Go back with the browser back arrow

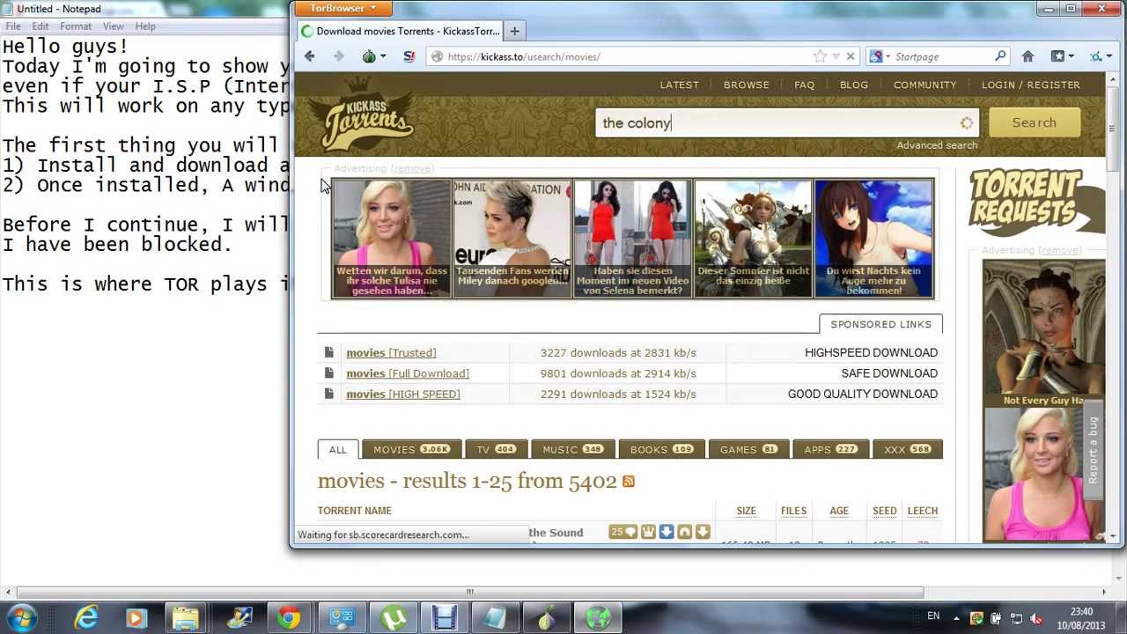pyautogui.click(x=309, y=56)
